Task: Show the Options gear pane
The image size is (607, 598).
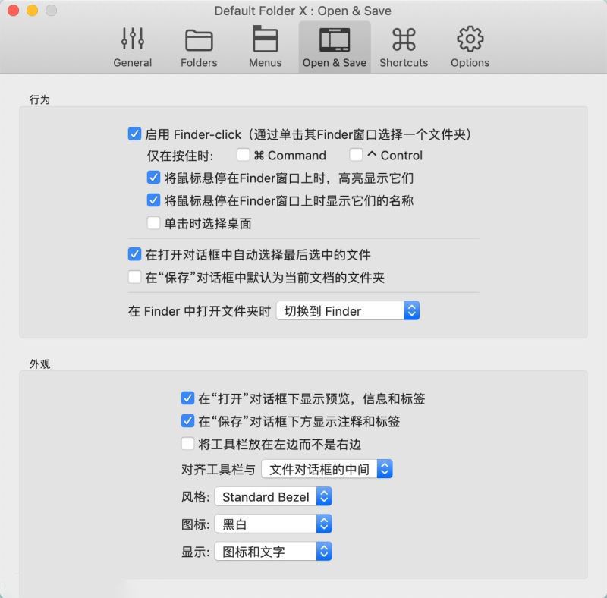Action: (470, 47)
